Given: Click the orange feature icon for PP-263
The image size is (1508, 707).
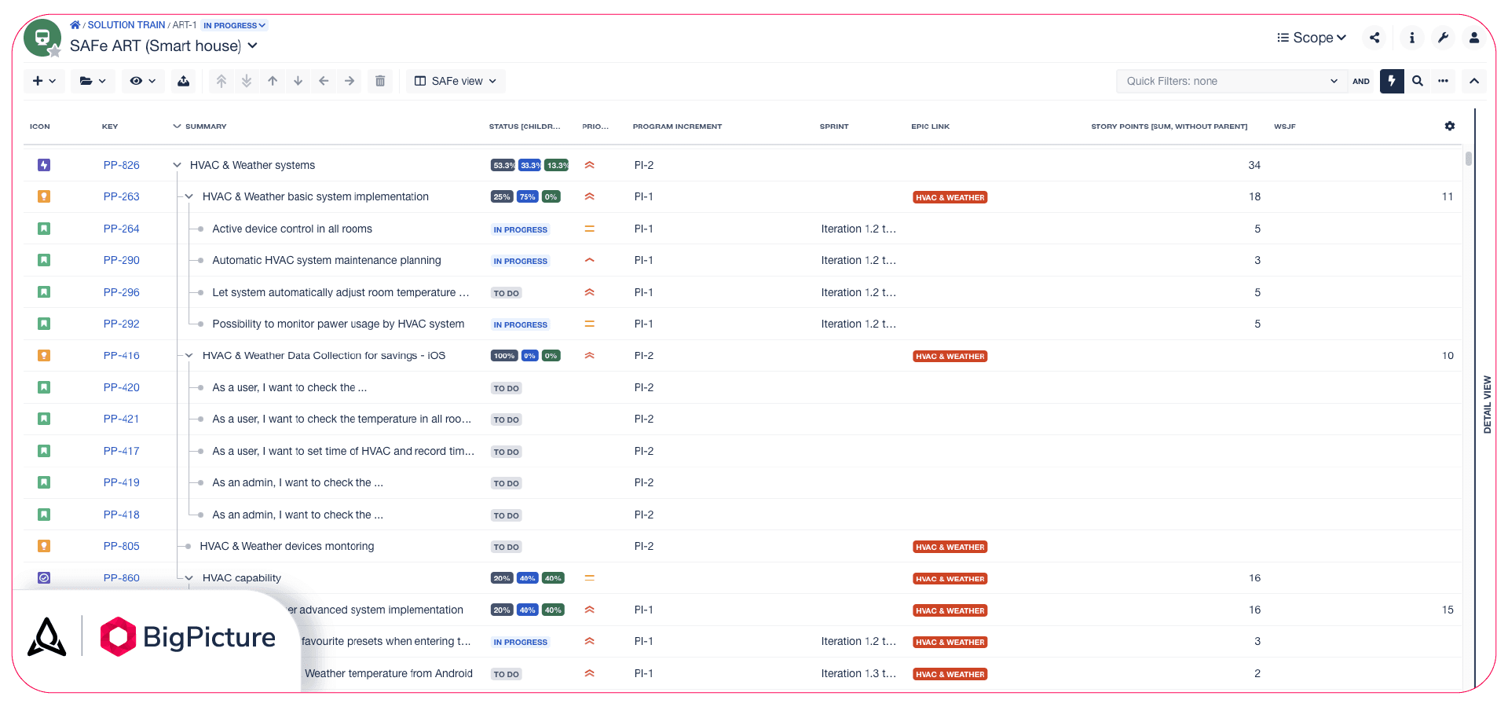Looking at the screenshot, I should tap(44, 196).
